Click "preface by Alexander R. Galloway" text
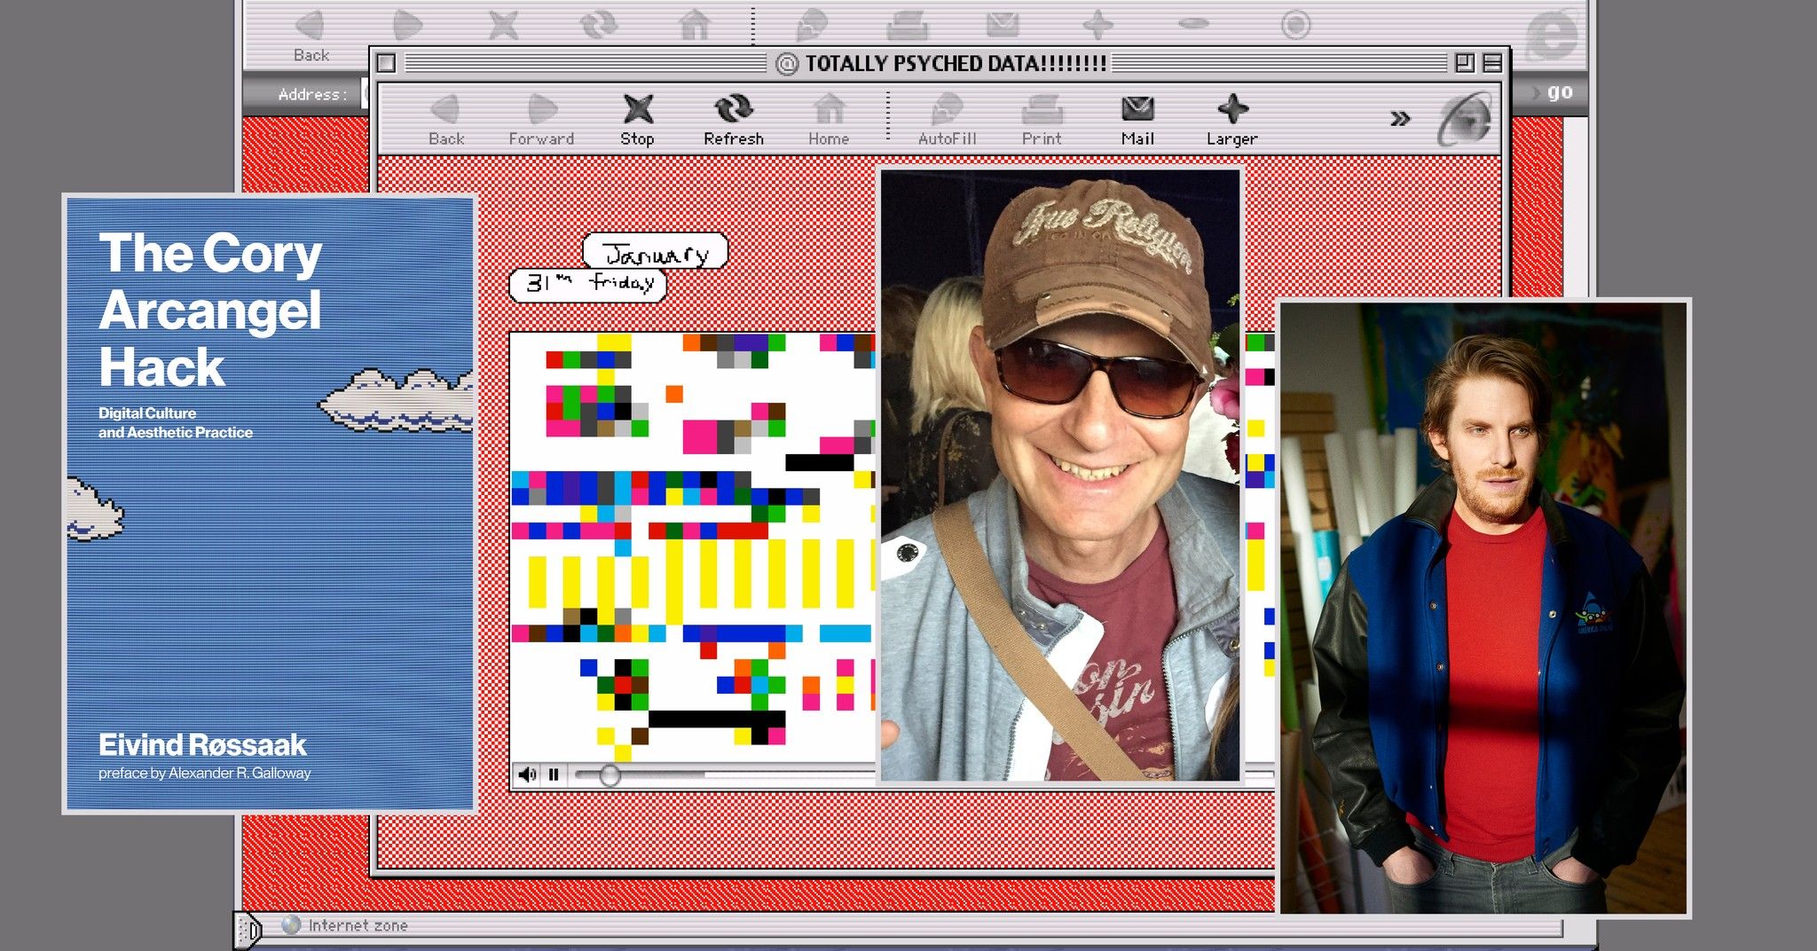Viewport: 1817px width, 951px height. point(205,773)
